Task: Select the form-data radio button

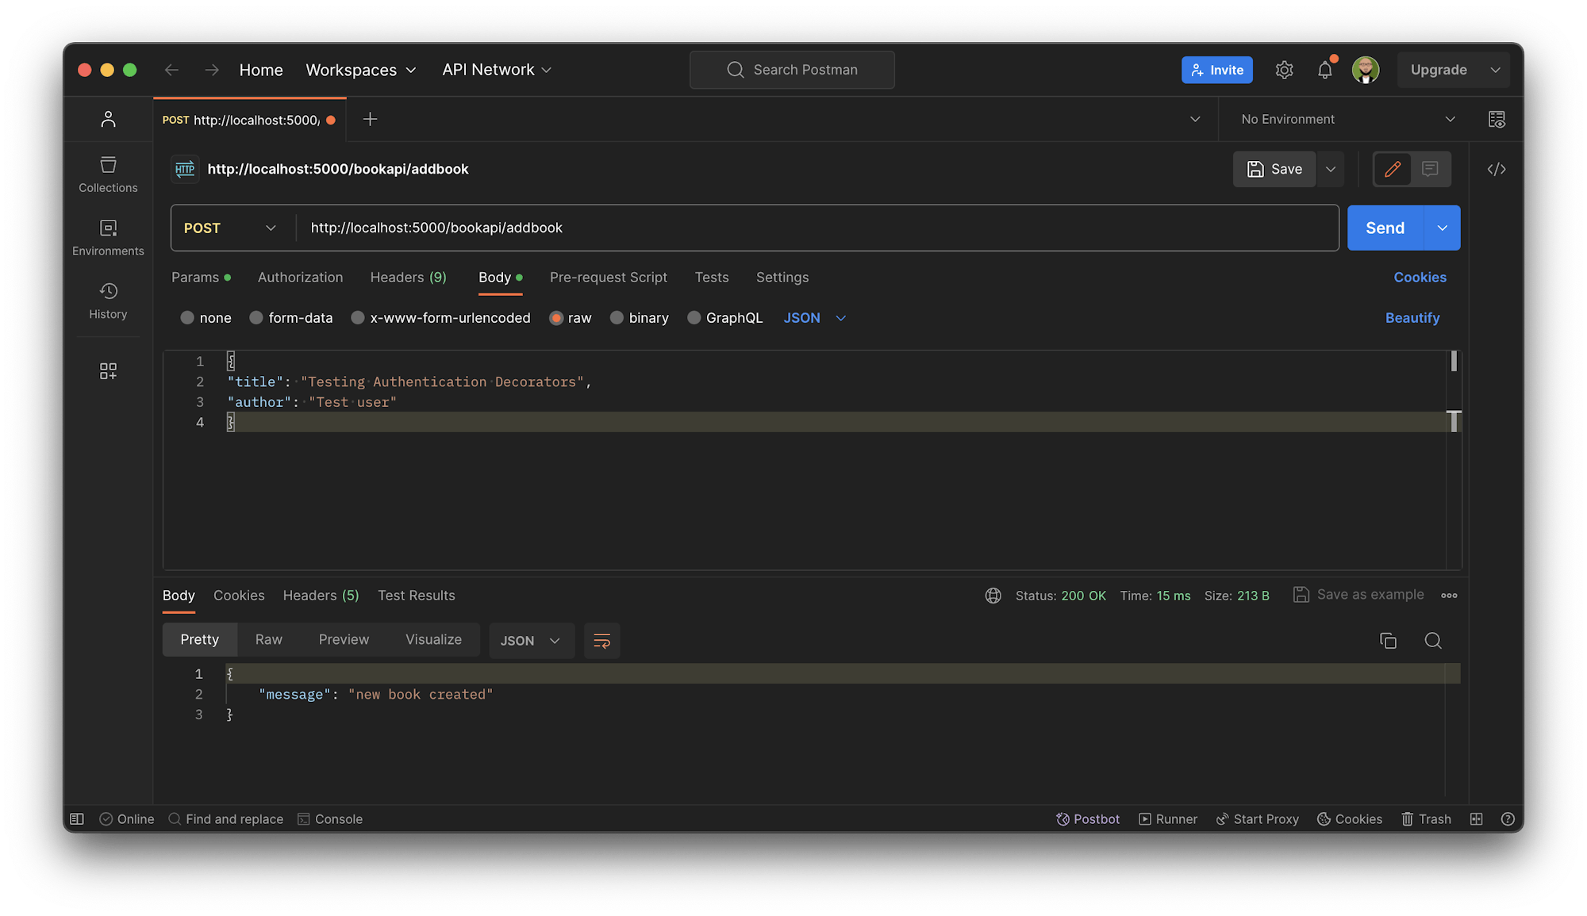Action: (256, 318)
